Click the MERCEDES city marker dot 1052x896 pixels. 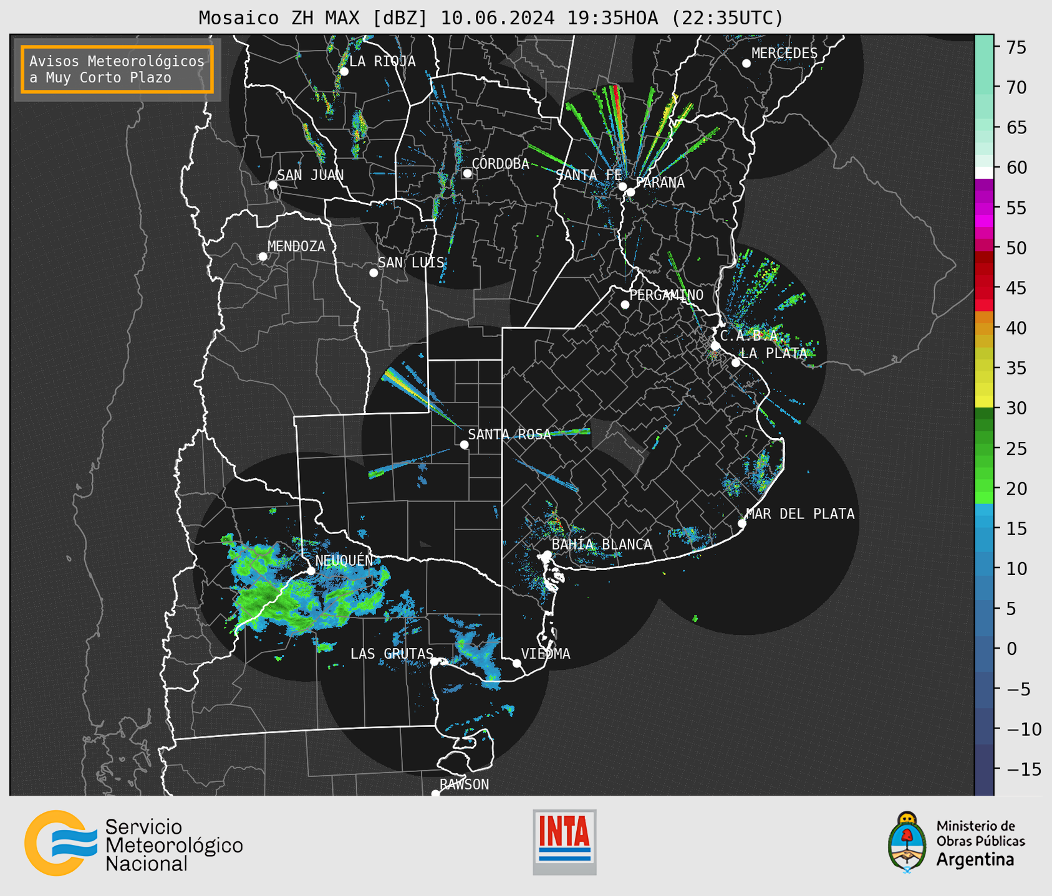746,64
